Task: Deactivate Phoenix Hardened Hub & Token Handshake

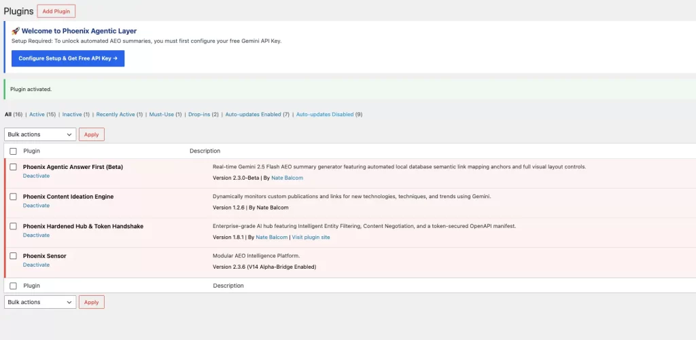Action: point(37,235)
